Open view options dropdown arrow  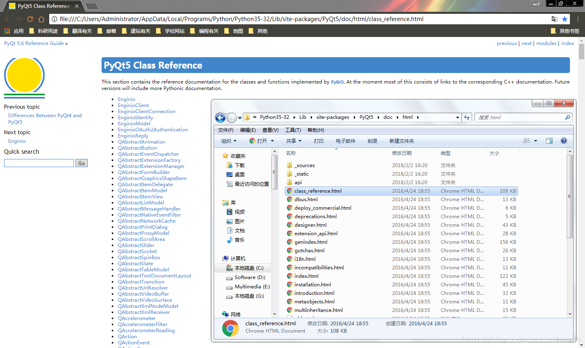click(535, 141)
